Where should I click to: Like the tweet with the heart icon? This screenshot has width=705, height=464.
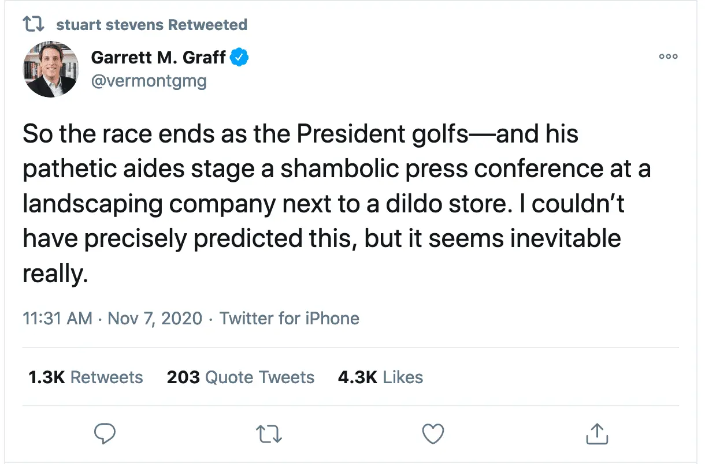tap(433, 433)
